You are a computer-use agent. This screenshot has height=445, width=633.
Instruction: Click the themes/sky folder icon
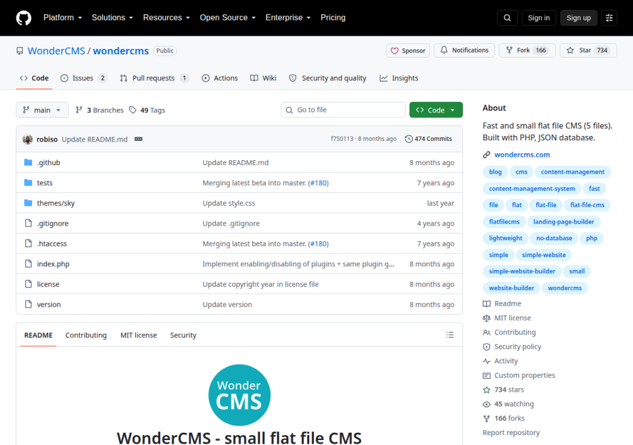pos(28,203)
